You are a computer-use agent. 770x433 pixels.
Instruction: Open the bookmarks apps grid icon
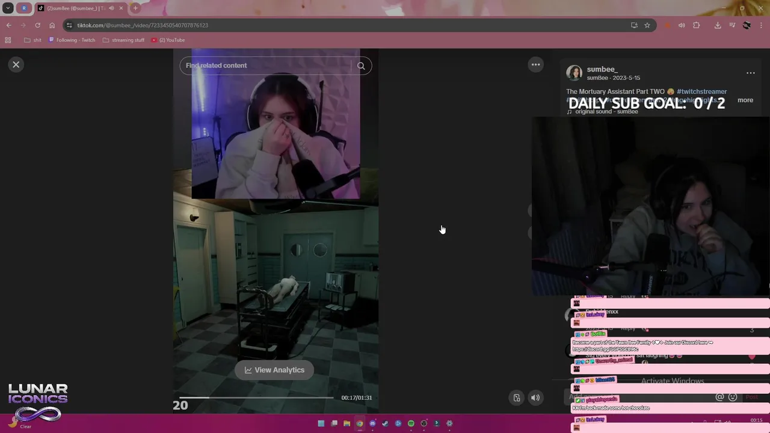[x=8, y=40]
